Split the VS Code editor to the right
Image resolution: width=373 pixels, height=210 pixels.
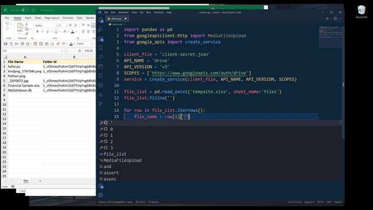coord(335,19)
